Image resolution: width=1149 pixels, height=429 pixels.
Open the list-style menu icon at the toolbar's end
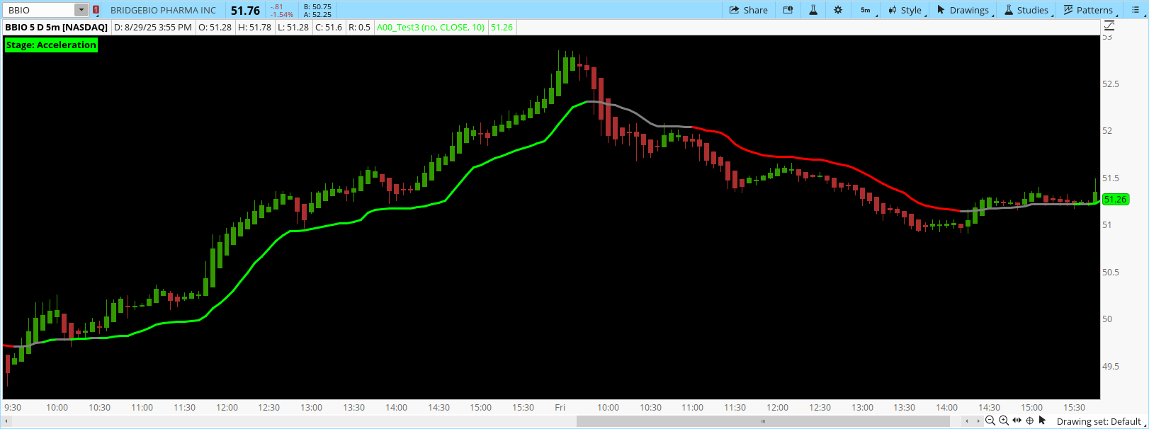1136,10
